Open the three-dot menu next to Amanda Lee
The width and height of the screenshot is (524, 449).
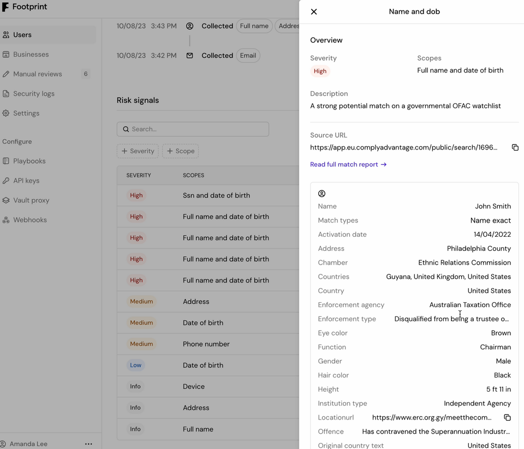[x=88, y=444]
